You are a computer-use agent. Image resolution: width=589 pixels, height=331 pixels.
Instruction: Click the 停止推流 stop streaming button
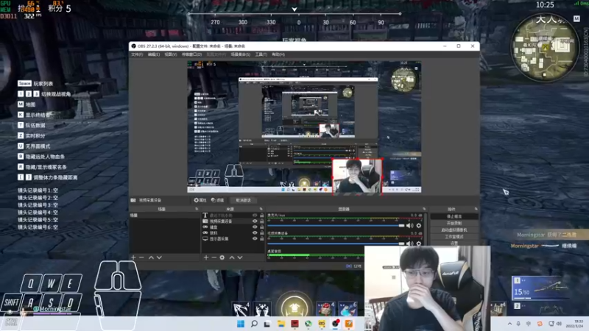[454, 216]
